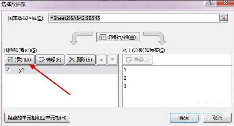Click 添加 to add a new series

tap(20, 60)
